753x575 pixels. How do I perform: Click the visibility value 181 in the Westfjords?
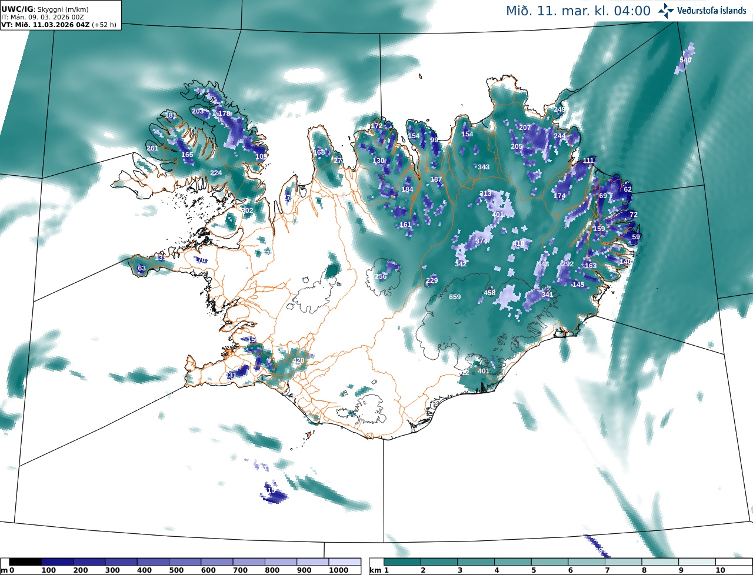click(x=171, y=115)
